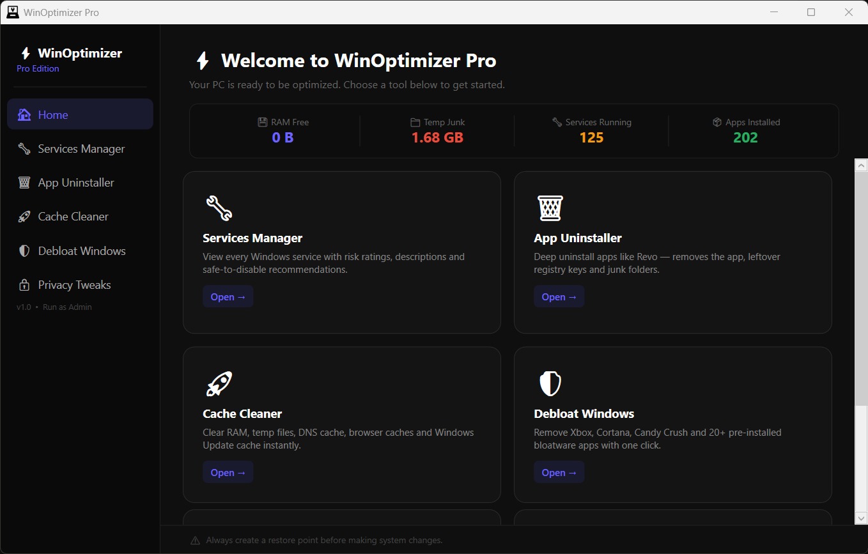Click the Debloat Windows card title
This screenshot has height=554, width=868.
[x=584, y=413]
